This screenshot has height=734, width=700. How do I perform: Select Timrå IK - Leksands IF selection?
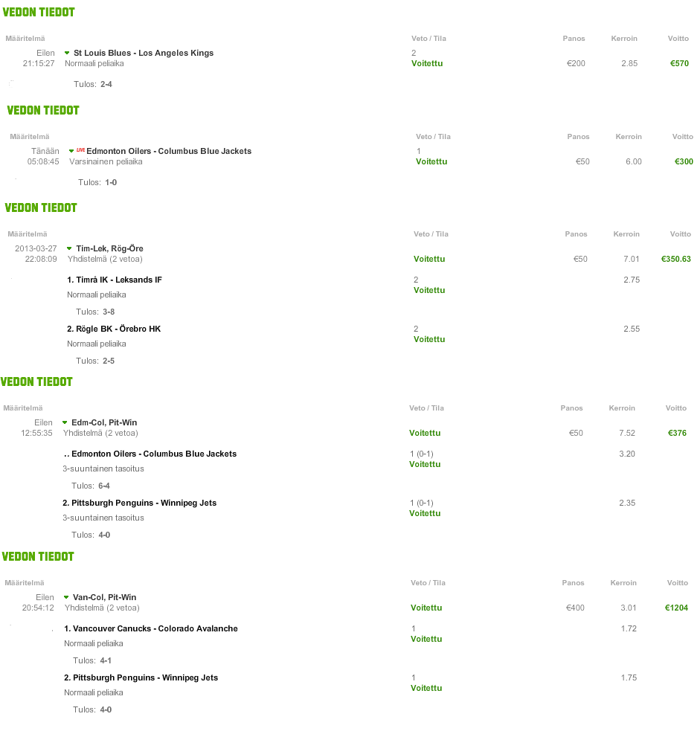click(115, 280)
